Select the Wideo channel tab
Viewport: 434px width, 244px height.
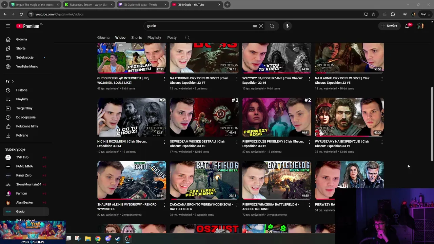120,38
